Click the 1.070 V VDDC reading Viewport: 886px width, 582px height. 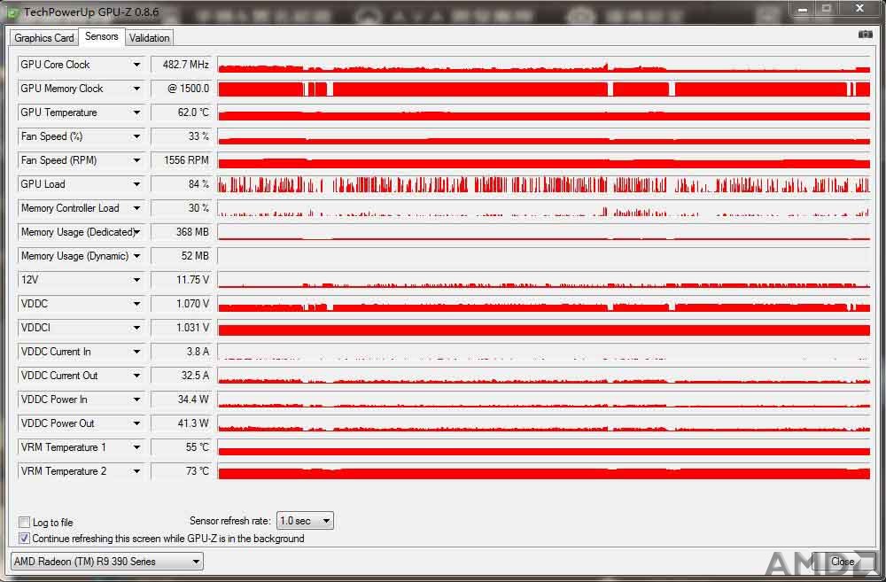[182, 304]
